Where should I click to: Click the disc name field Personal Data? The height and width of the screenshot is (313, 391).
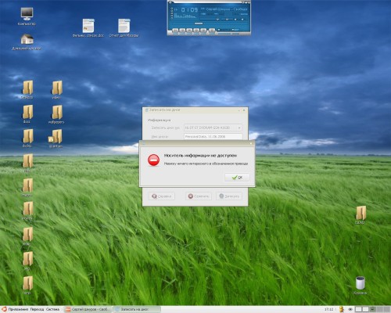(x=213, y=137)
